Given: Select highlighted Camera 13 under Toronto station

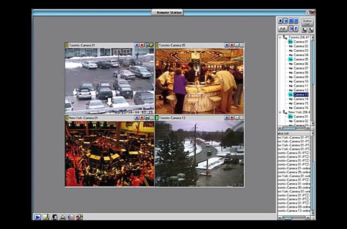Looking at the screenshot, I should pos(301,95).
